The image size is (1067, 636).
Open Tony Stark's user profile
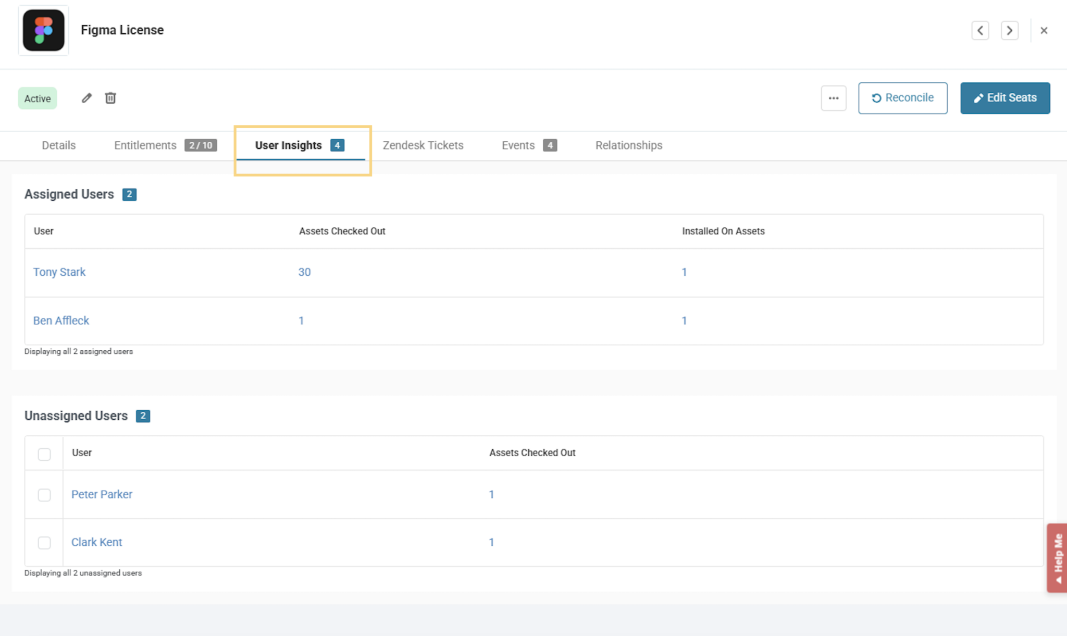coord(59,272)
